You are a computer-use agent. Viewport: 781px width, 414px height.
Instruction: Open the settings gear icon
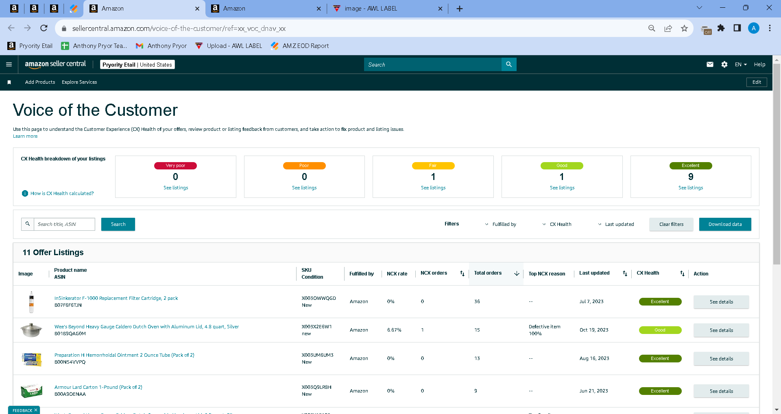point(724,64)
